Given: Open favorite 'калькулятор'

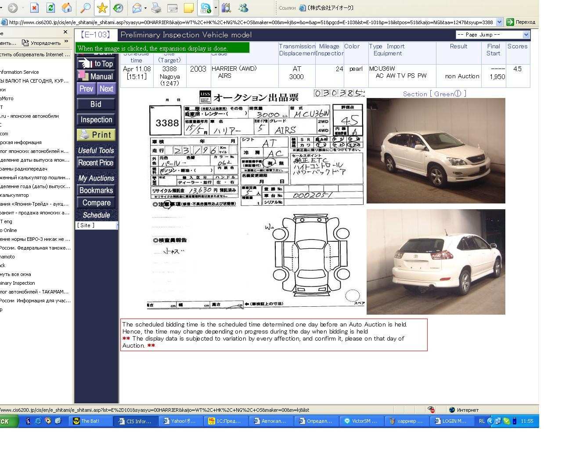Looking at the screenshot, I should coord(14,195).
